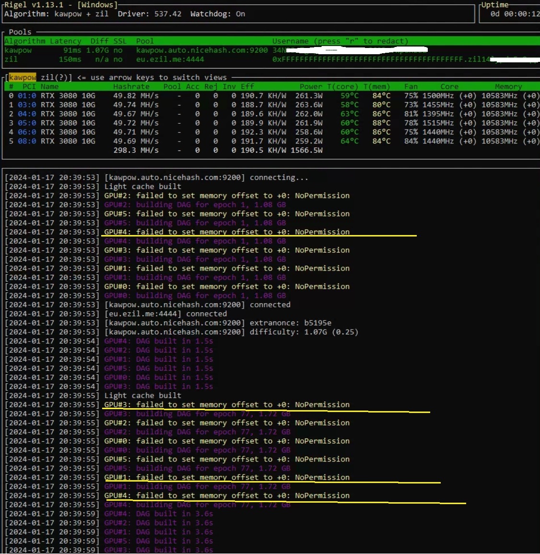Viewport: 540px width, 554px height.
Task: Click the 1.07G pool difficulty value
Action: coord(97,50)
